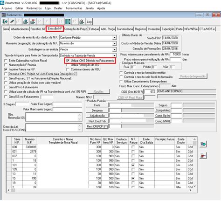Click the faded third toolbar icon beside the eraser
The height and width of the screenshot is (201, 221).
pyautogui.click(x=19, y=21)
